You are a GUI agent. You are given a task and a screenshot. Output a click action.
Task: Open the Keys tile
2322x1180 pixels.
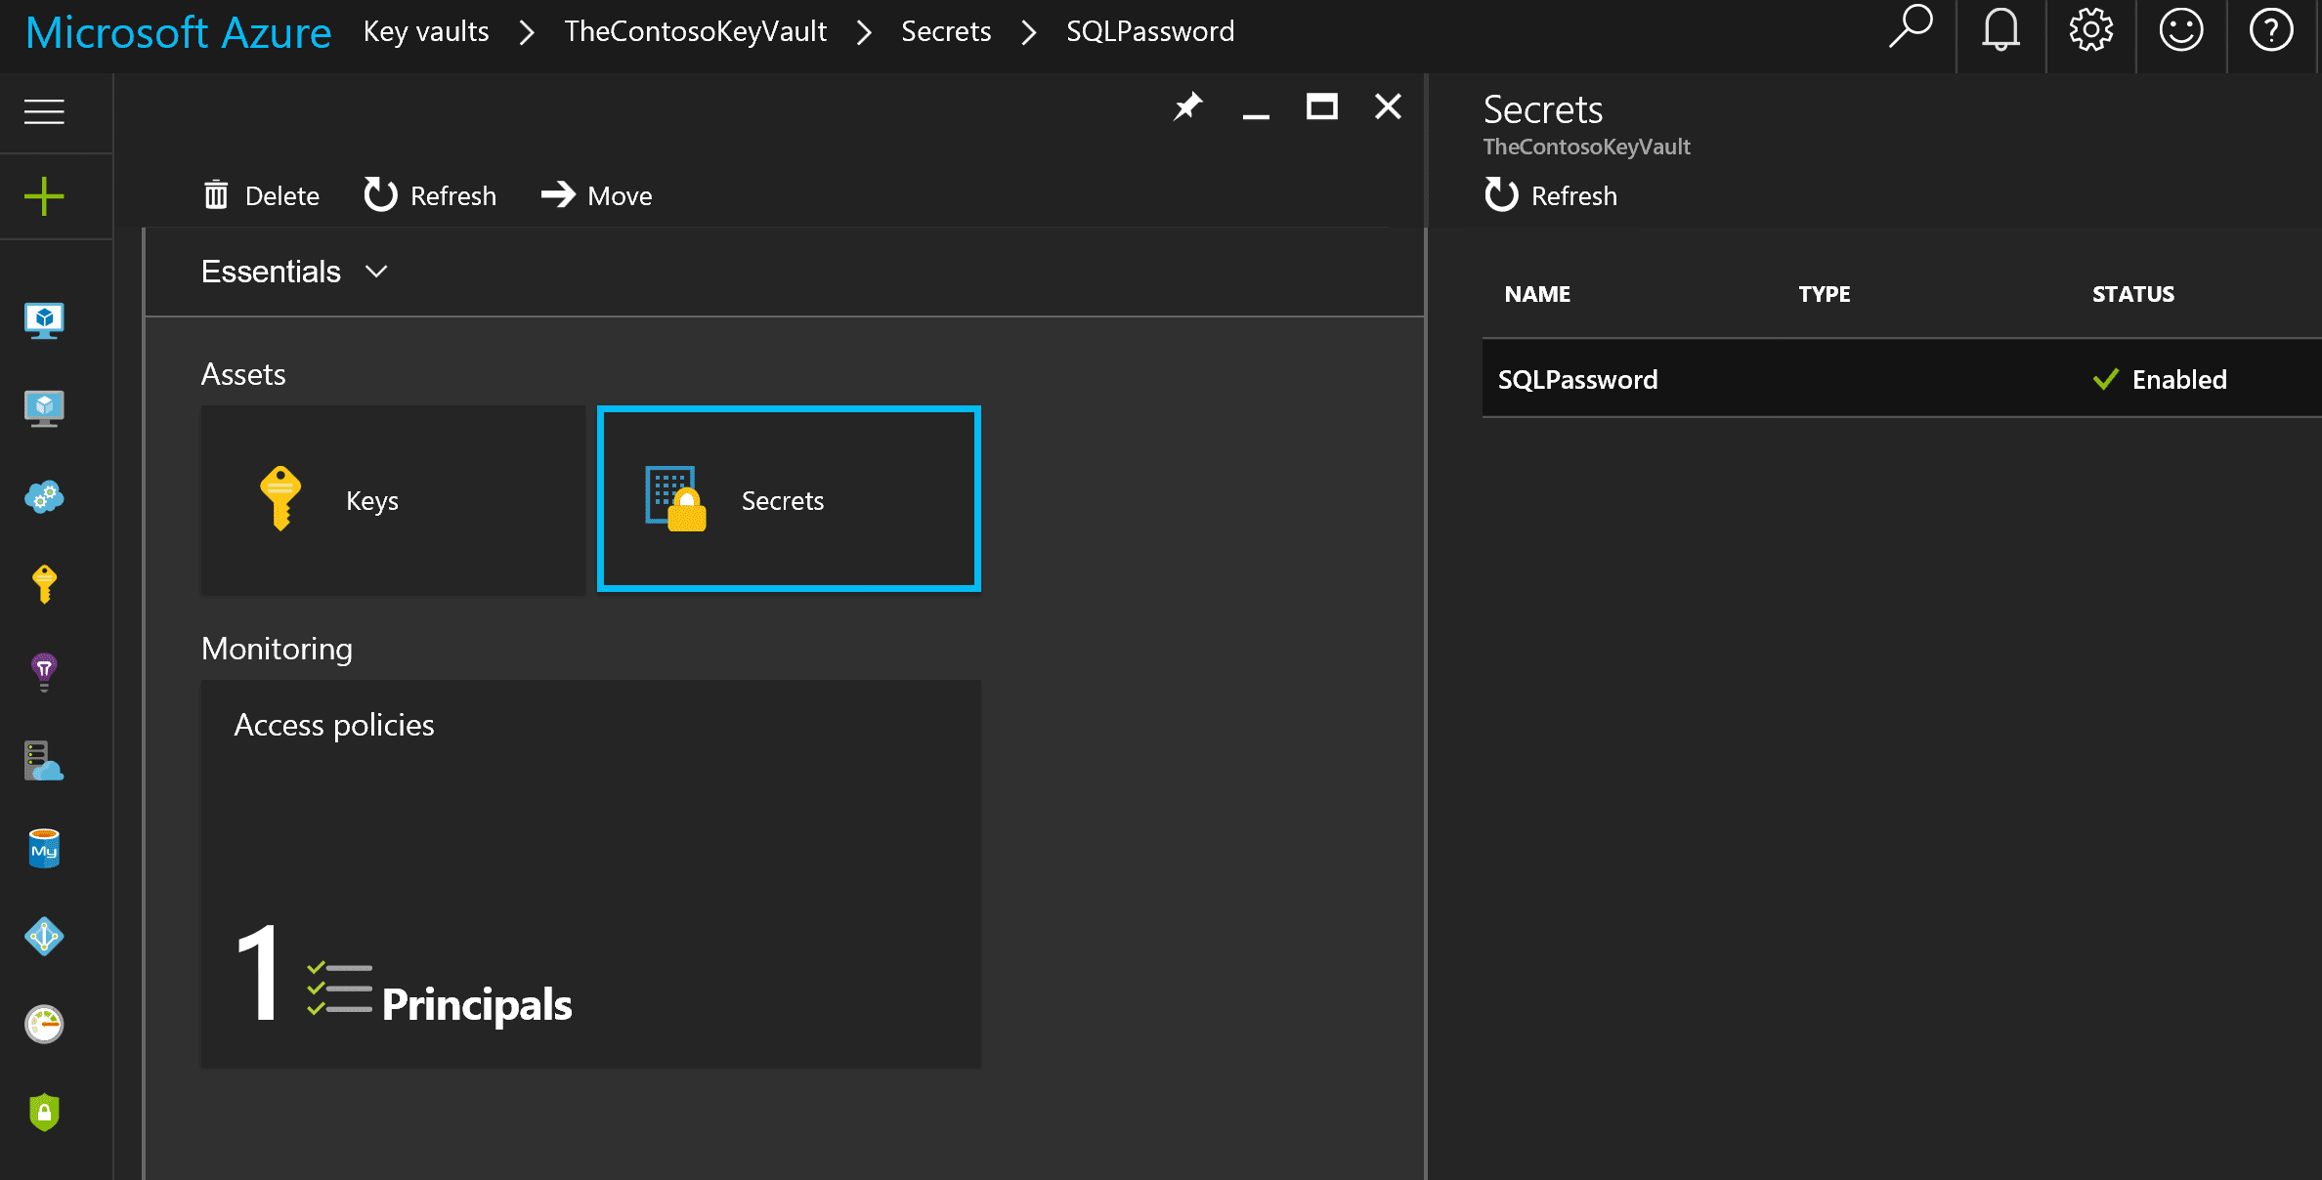point(393,500)
